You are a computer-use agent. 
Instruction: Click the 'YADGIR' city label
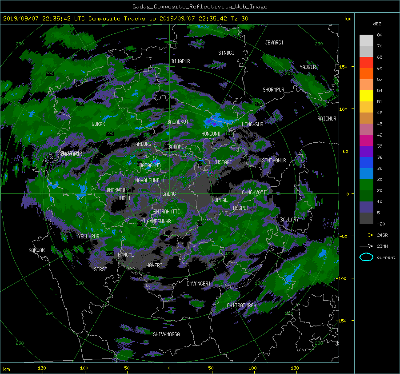click(x=308, y=67)
